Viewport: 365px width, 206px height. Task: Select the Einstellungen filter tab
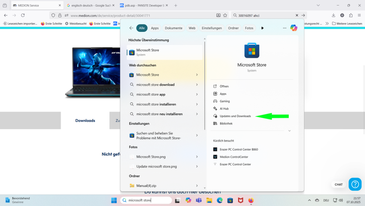pyautogui.click(x=212, y=28)
